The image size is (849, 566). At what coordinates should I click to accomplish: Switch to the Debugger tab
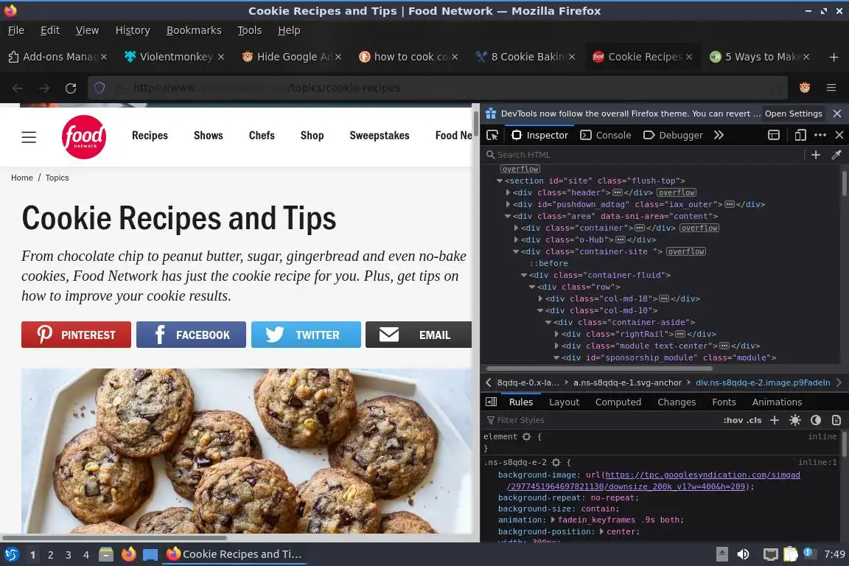tap(673, 135)
